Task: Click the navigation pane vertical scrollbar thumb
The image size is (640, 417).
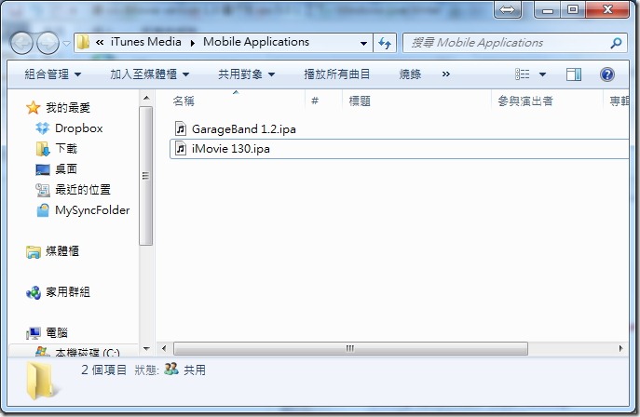Action: (x=145, y=176)
